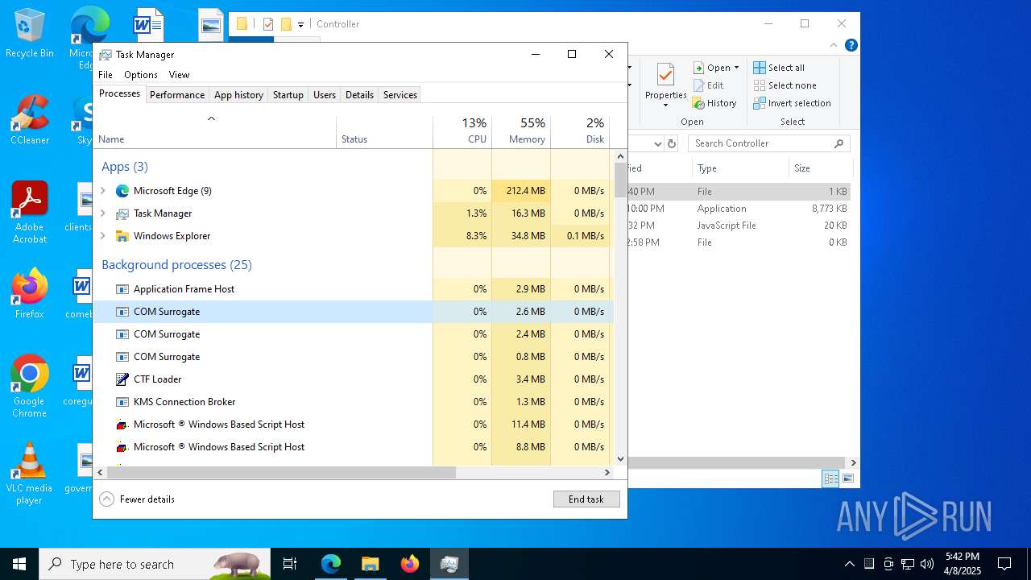Click History in Explorer Open group
The image size is (1031, 580).
coord(714,103)
